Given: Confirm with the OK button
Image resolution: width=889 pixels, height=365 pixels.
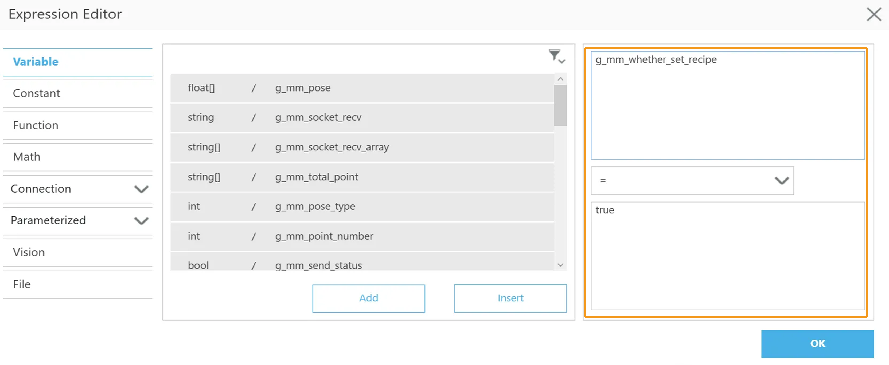Looking at the screenshot, I should 817,343.
